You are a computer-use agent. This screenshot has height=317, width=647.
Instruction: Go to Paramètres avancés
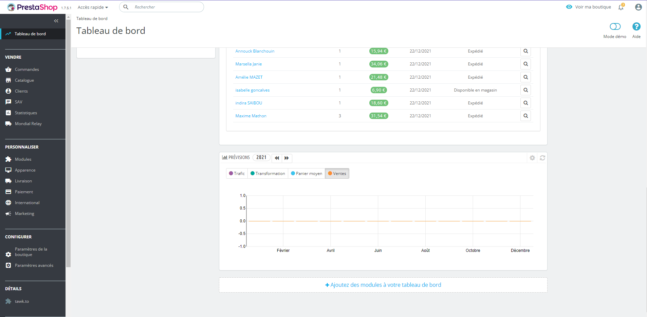pos(34,265)
